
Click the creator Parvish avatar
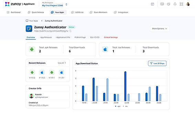coord(31,96)
